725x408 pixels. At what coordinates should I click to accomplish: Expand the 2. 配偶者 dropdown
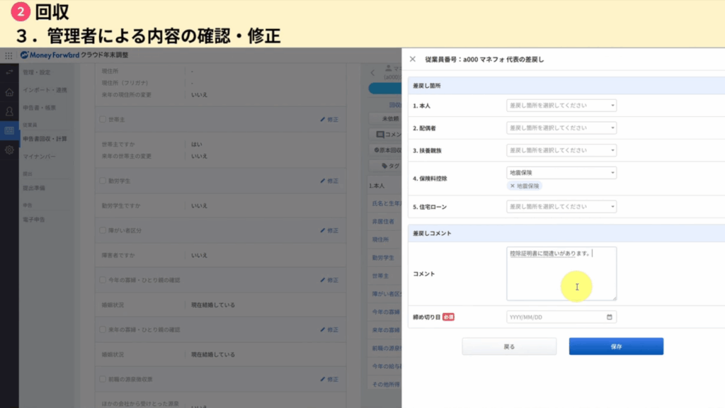click(x=561, y=128)
